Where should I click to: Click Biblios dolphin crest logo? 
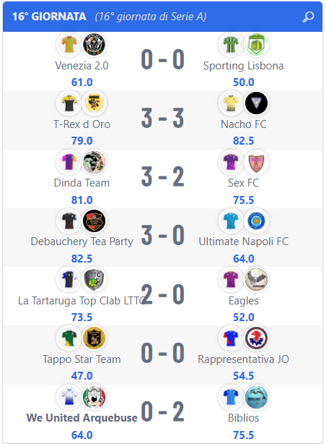coord(256,397)
